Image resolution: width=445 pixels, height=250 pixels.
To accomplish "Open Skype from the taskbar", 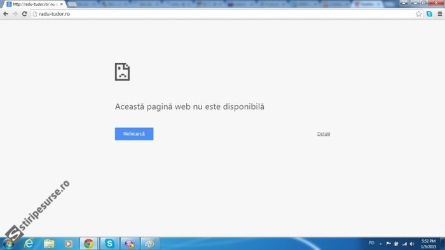I will coord(109,244).
